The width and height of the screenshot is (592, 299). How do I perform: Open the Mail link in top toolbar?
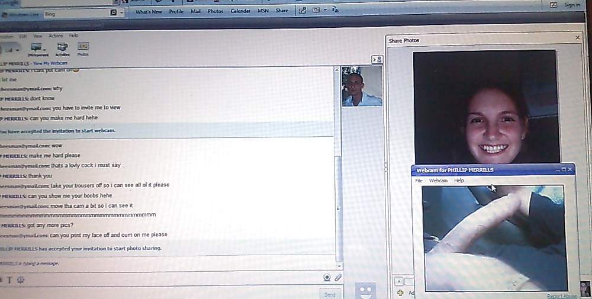[x=195, y=11]
